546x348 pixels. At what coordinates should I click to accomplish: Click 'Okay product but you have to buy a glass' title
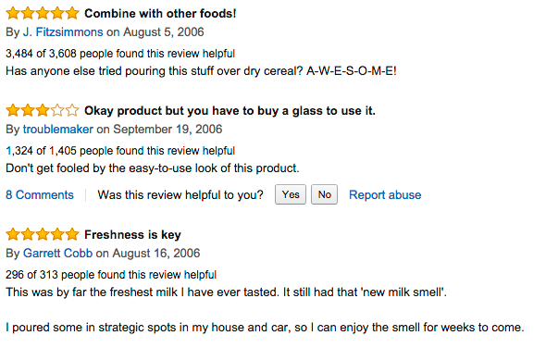click(x=230, y=111)
